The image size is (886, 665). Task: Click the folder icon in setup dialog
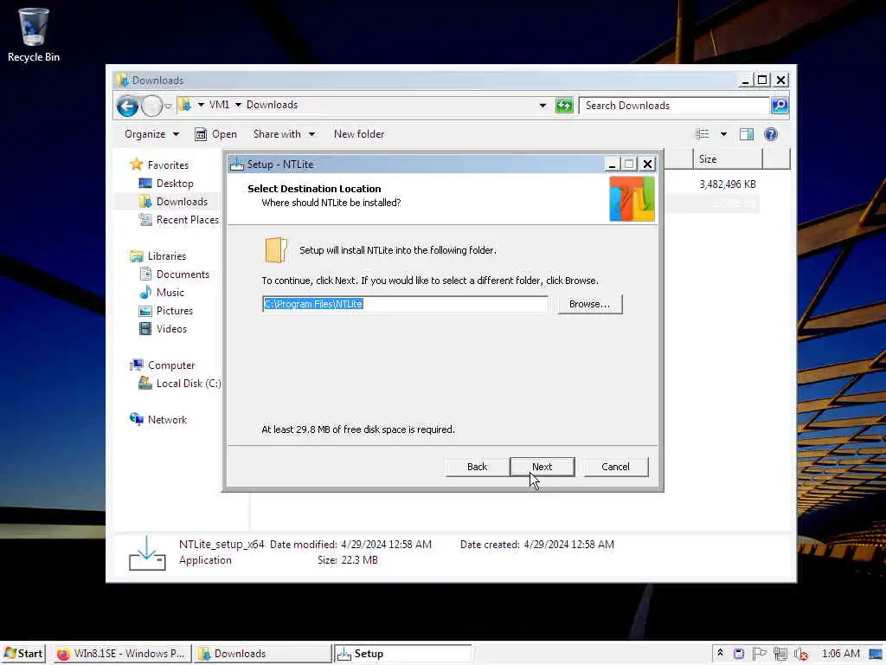(276, 250)
